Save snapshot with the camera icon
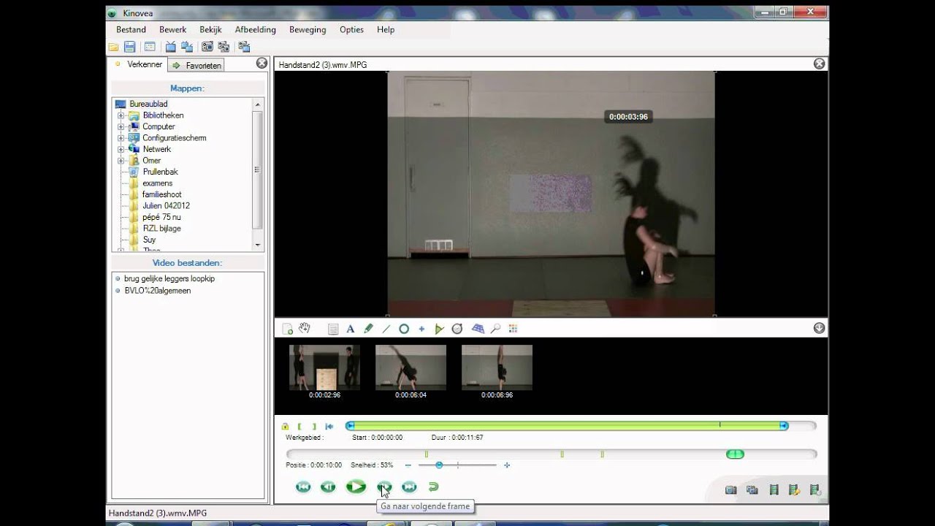This screenshot has width=935, height=526. point(730,490)
